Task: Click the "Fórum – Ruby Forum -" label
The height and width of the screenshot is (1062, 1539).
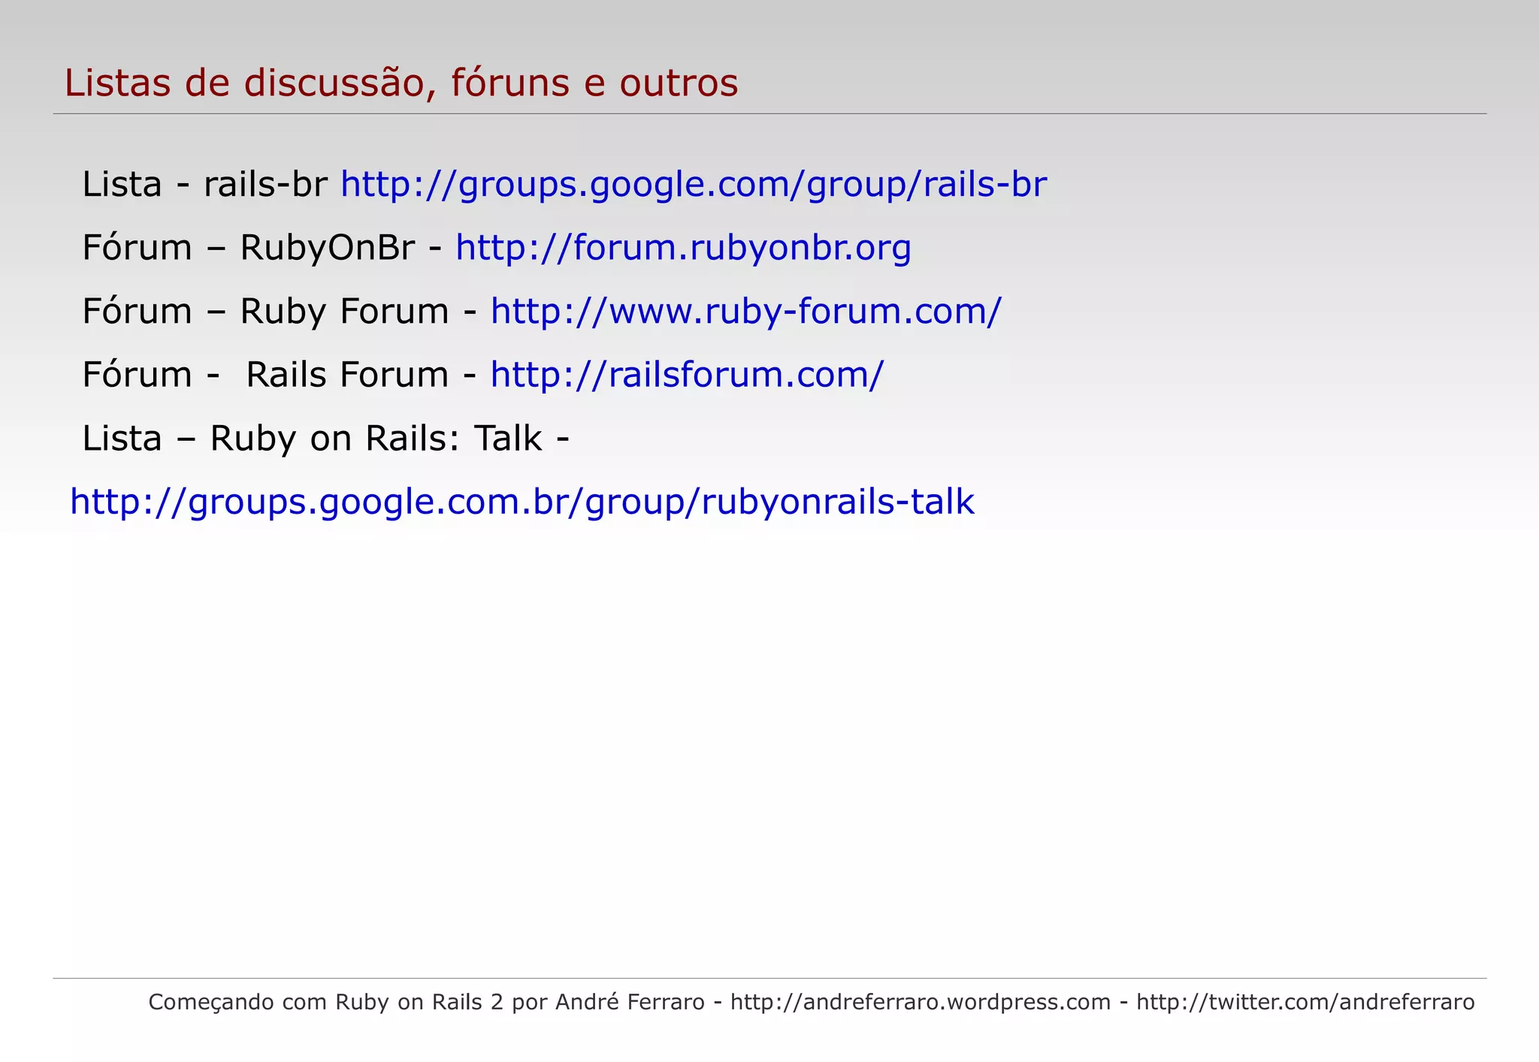Action: [279, 311]
